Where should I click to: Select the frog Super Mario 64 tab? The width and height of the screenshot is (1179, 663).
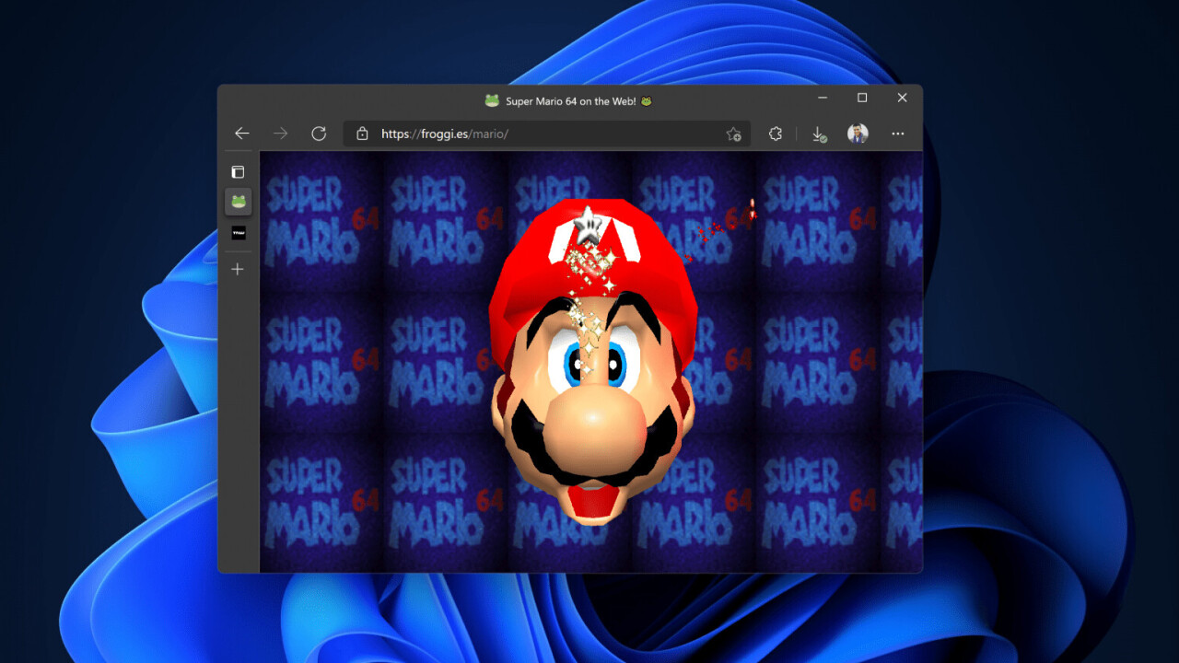238,202
